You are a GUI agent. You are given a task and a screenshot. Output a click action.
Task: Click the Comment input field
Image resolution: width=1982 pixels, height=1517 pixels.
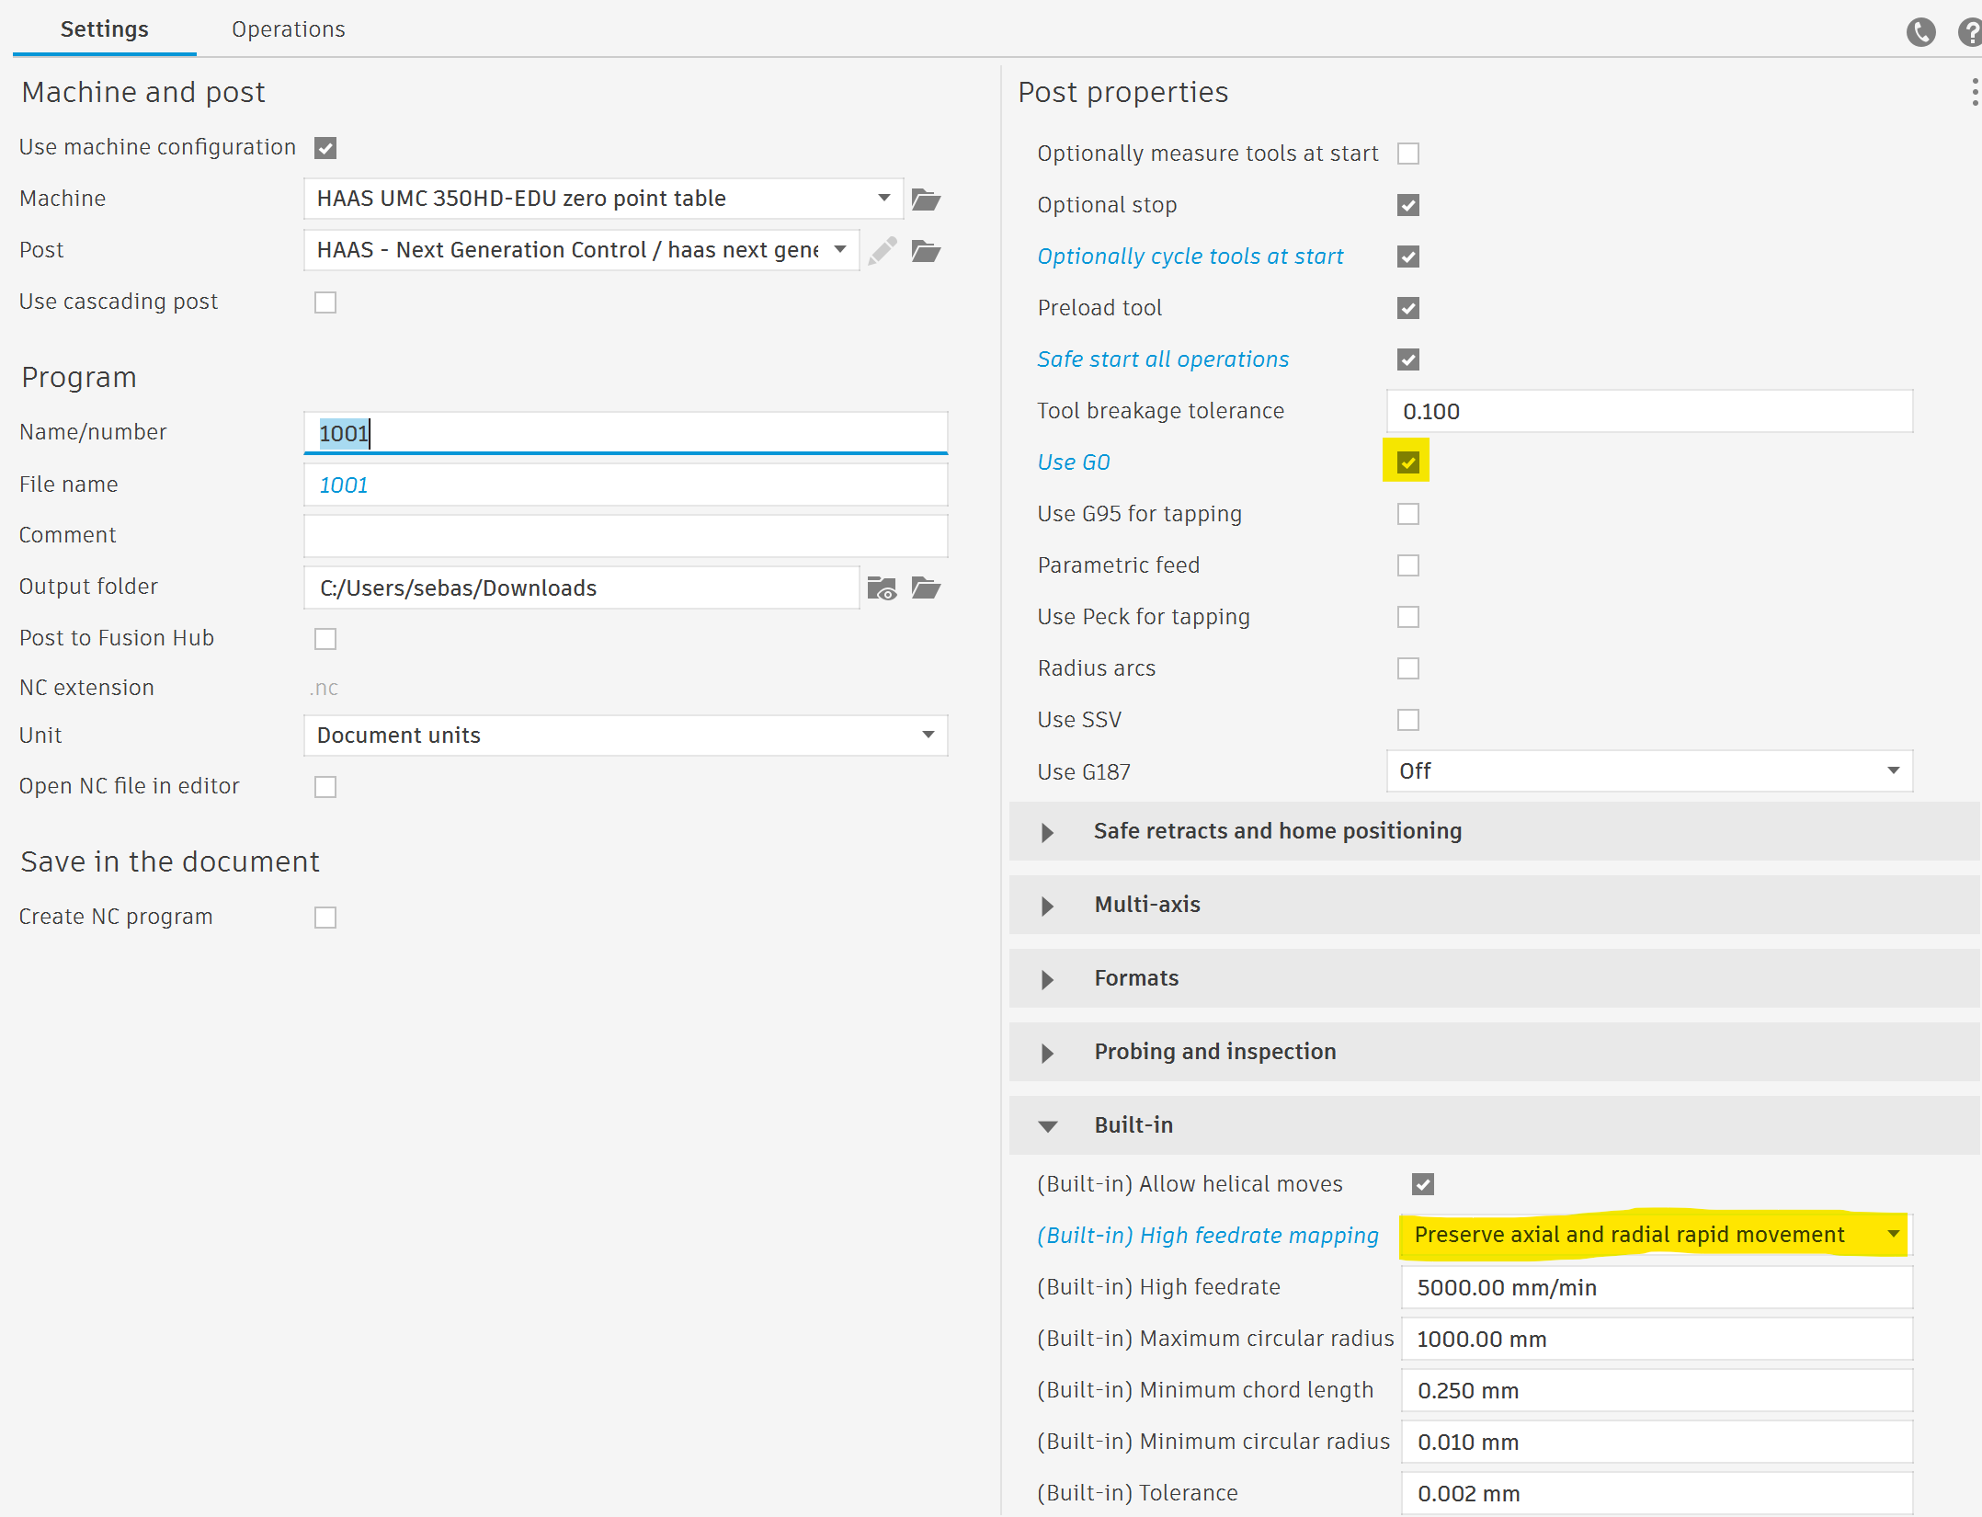[x=625, y=536]
